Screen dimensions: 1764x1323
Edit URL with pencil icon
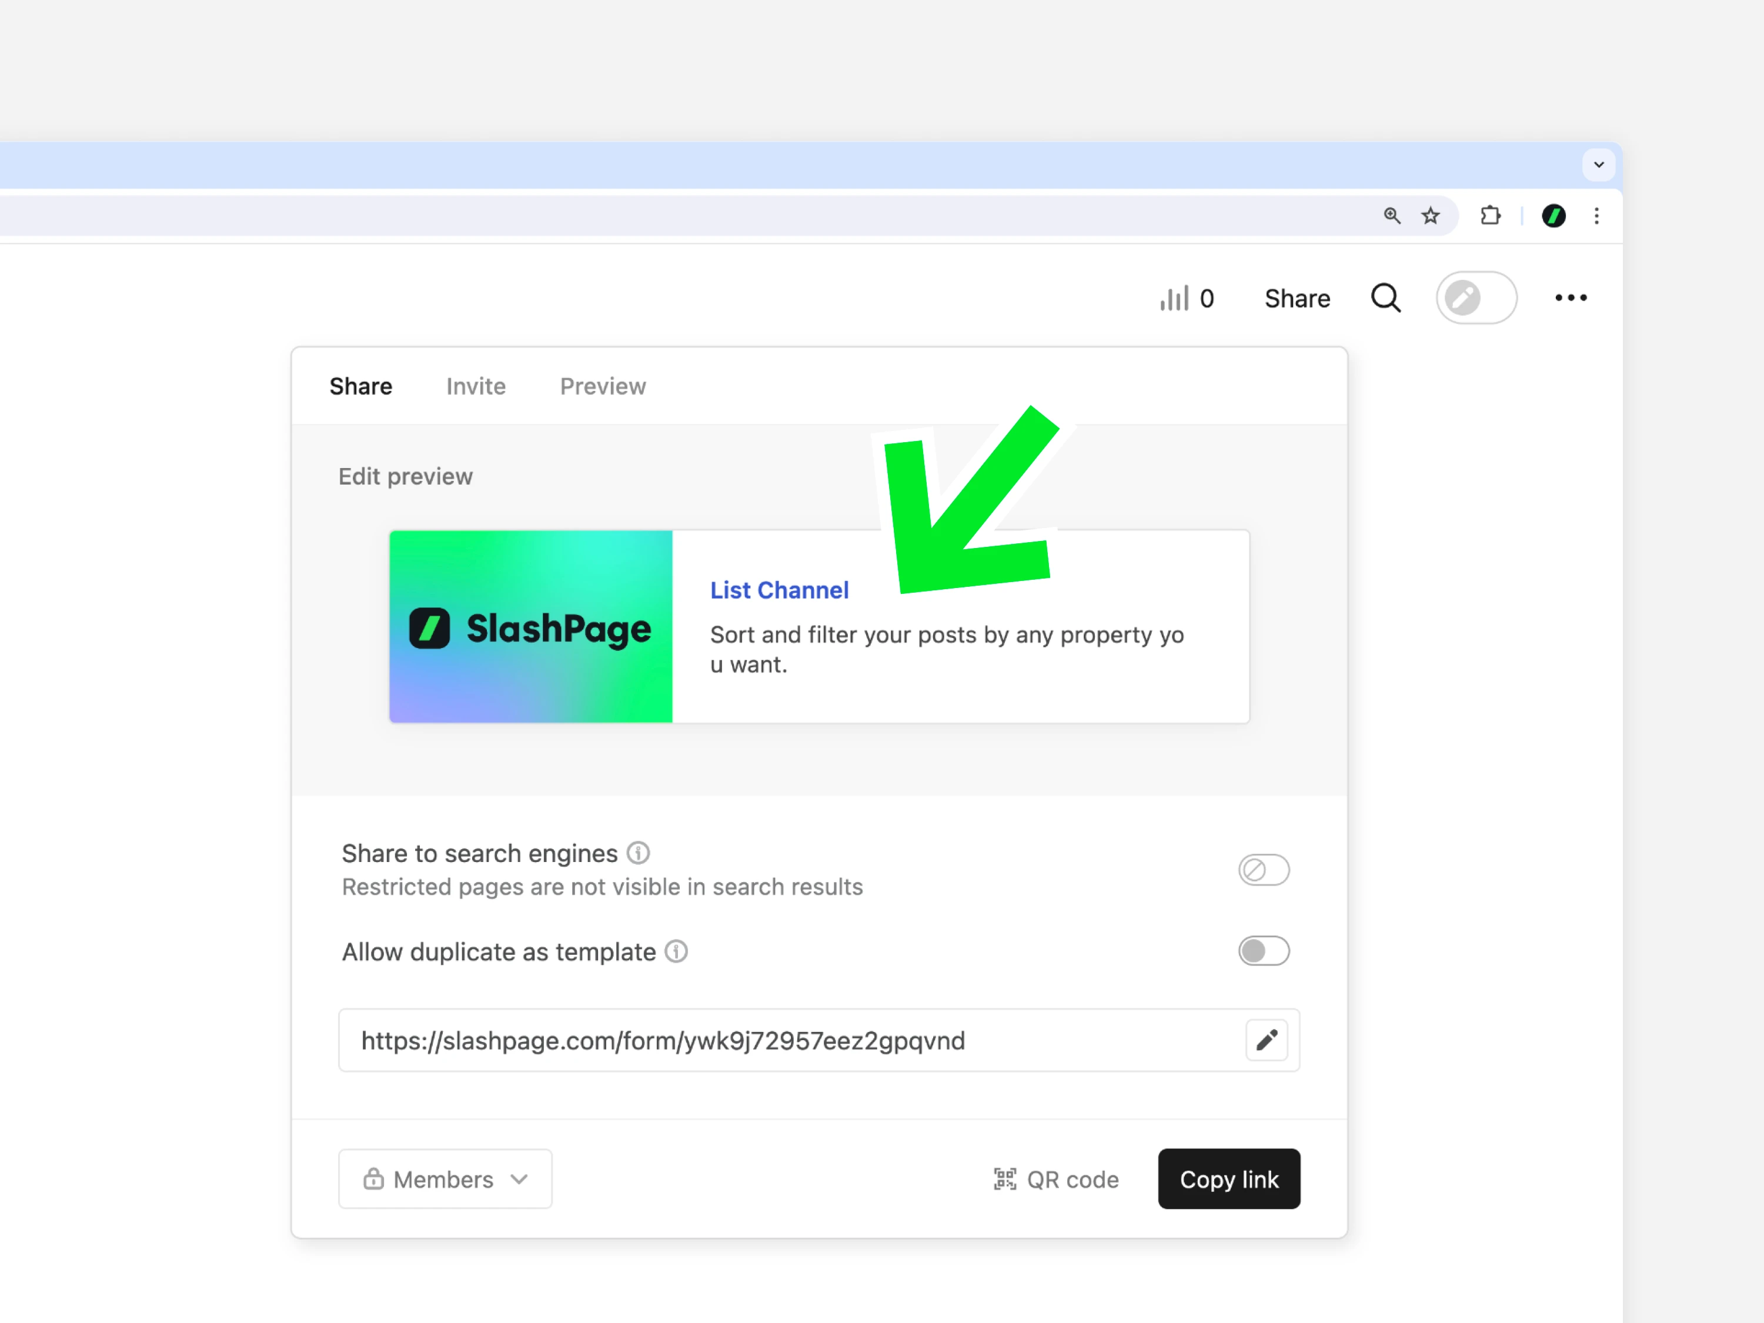[1267, 1040]
